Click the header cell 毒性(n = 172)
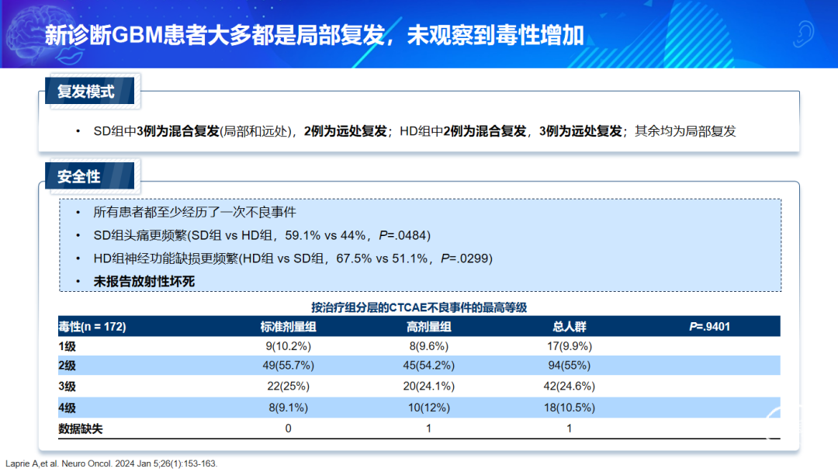This screenshot has width=838, height=472. pos(92,327)
